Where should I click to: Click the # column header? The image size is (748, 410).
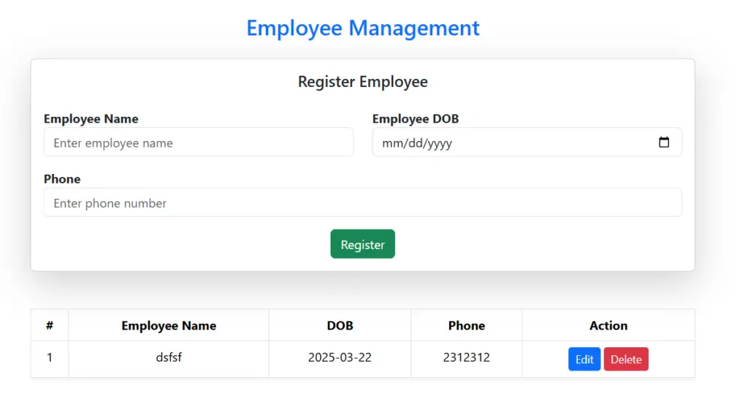click(x=50, y=325)
